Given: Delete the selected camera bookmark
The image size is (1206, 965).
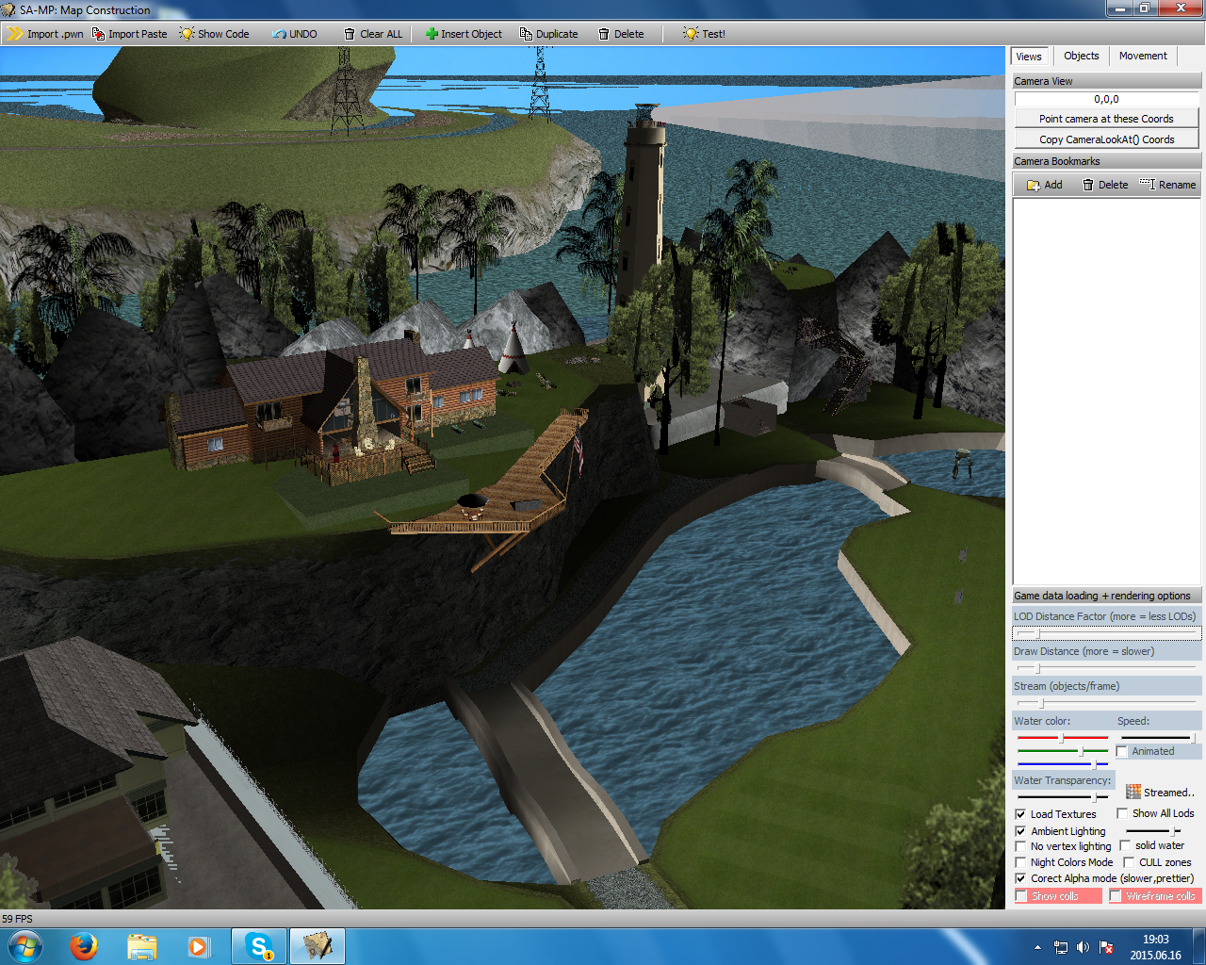Looking at the screenshot, I should tap(1105, 185).
